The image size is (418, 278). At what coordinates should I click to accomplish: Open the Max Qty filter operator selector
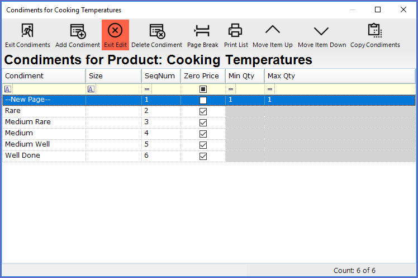click(x=270, y=89)
